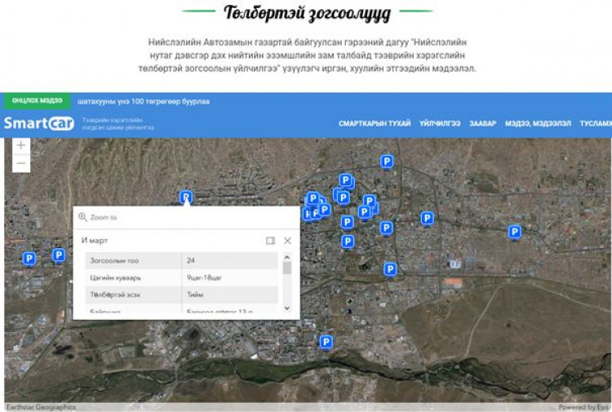This screenshot has width=612, height=412.
Task: Select the far east parking marker
Action: (x=514, y=232)
